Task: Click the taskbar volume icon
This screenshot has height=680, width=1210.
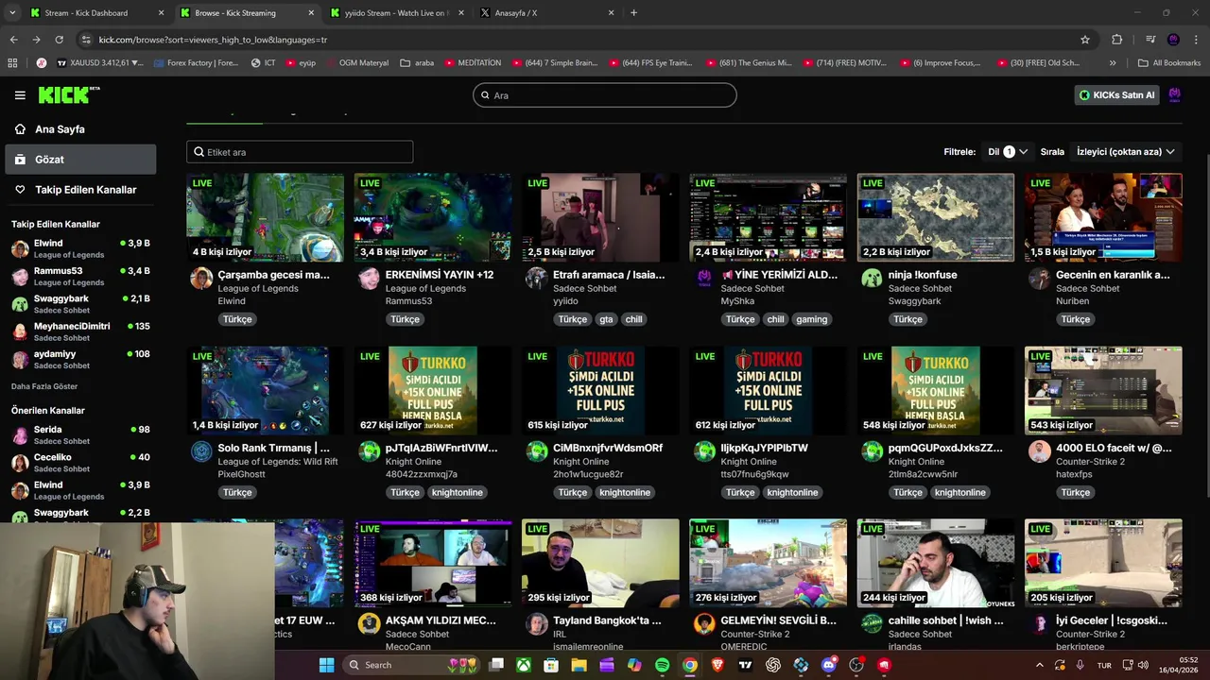Action: pyautogui.click(x=1142, y=665)
